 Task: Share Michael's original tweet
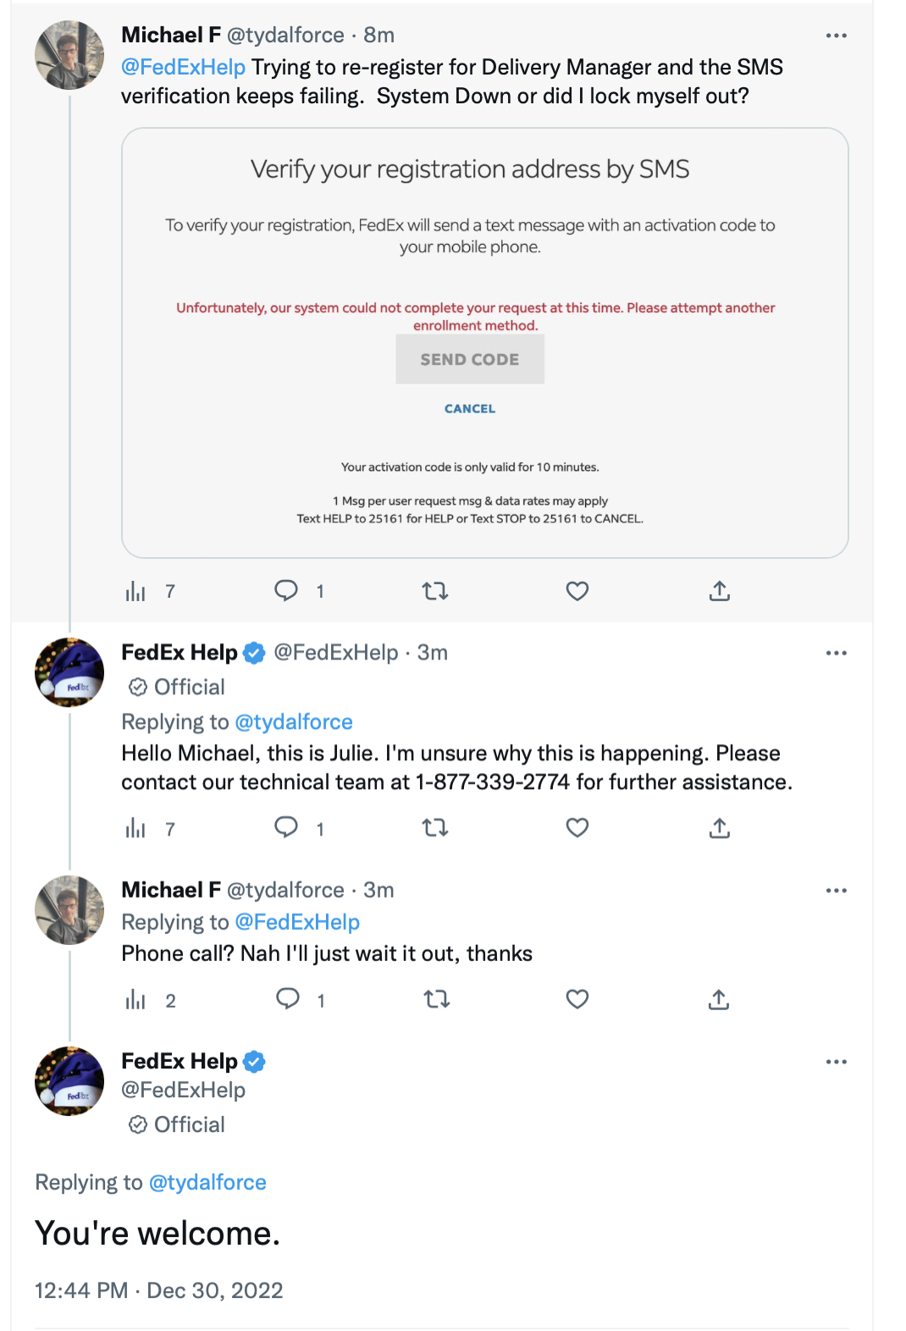tap(719, 591)
